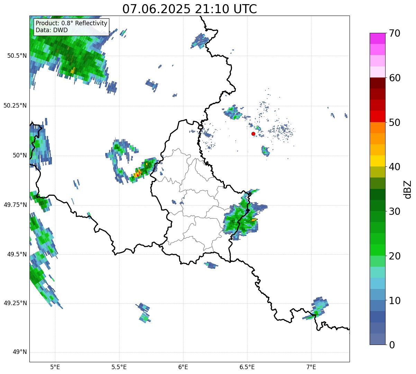Image resolution: width=416 pixels, height=374 pixels.
Task: Click the yellow swatch just above 40 dBZ
Action: (377, 161)
